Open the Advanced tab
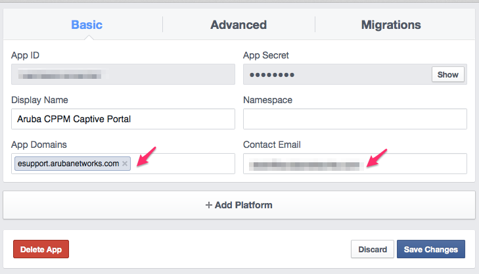Viewport: 479px width, 274px height. [x=239, y=25]
